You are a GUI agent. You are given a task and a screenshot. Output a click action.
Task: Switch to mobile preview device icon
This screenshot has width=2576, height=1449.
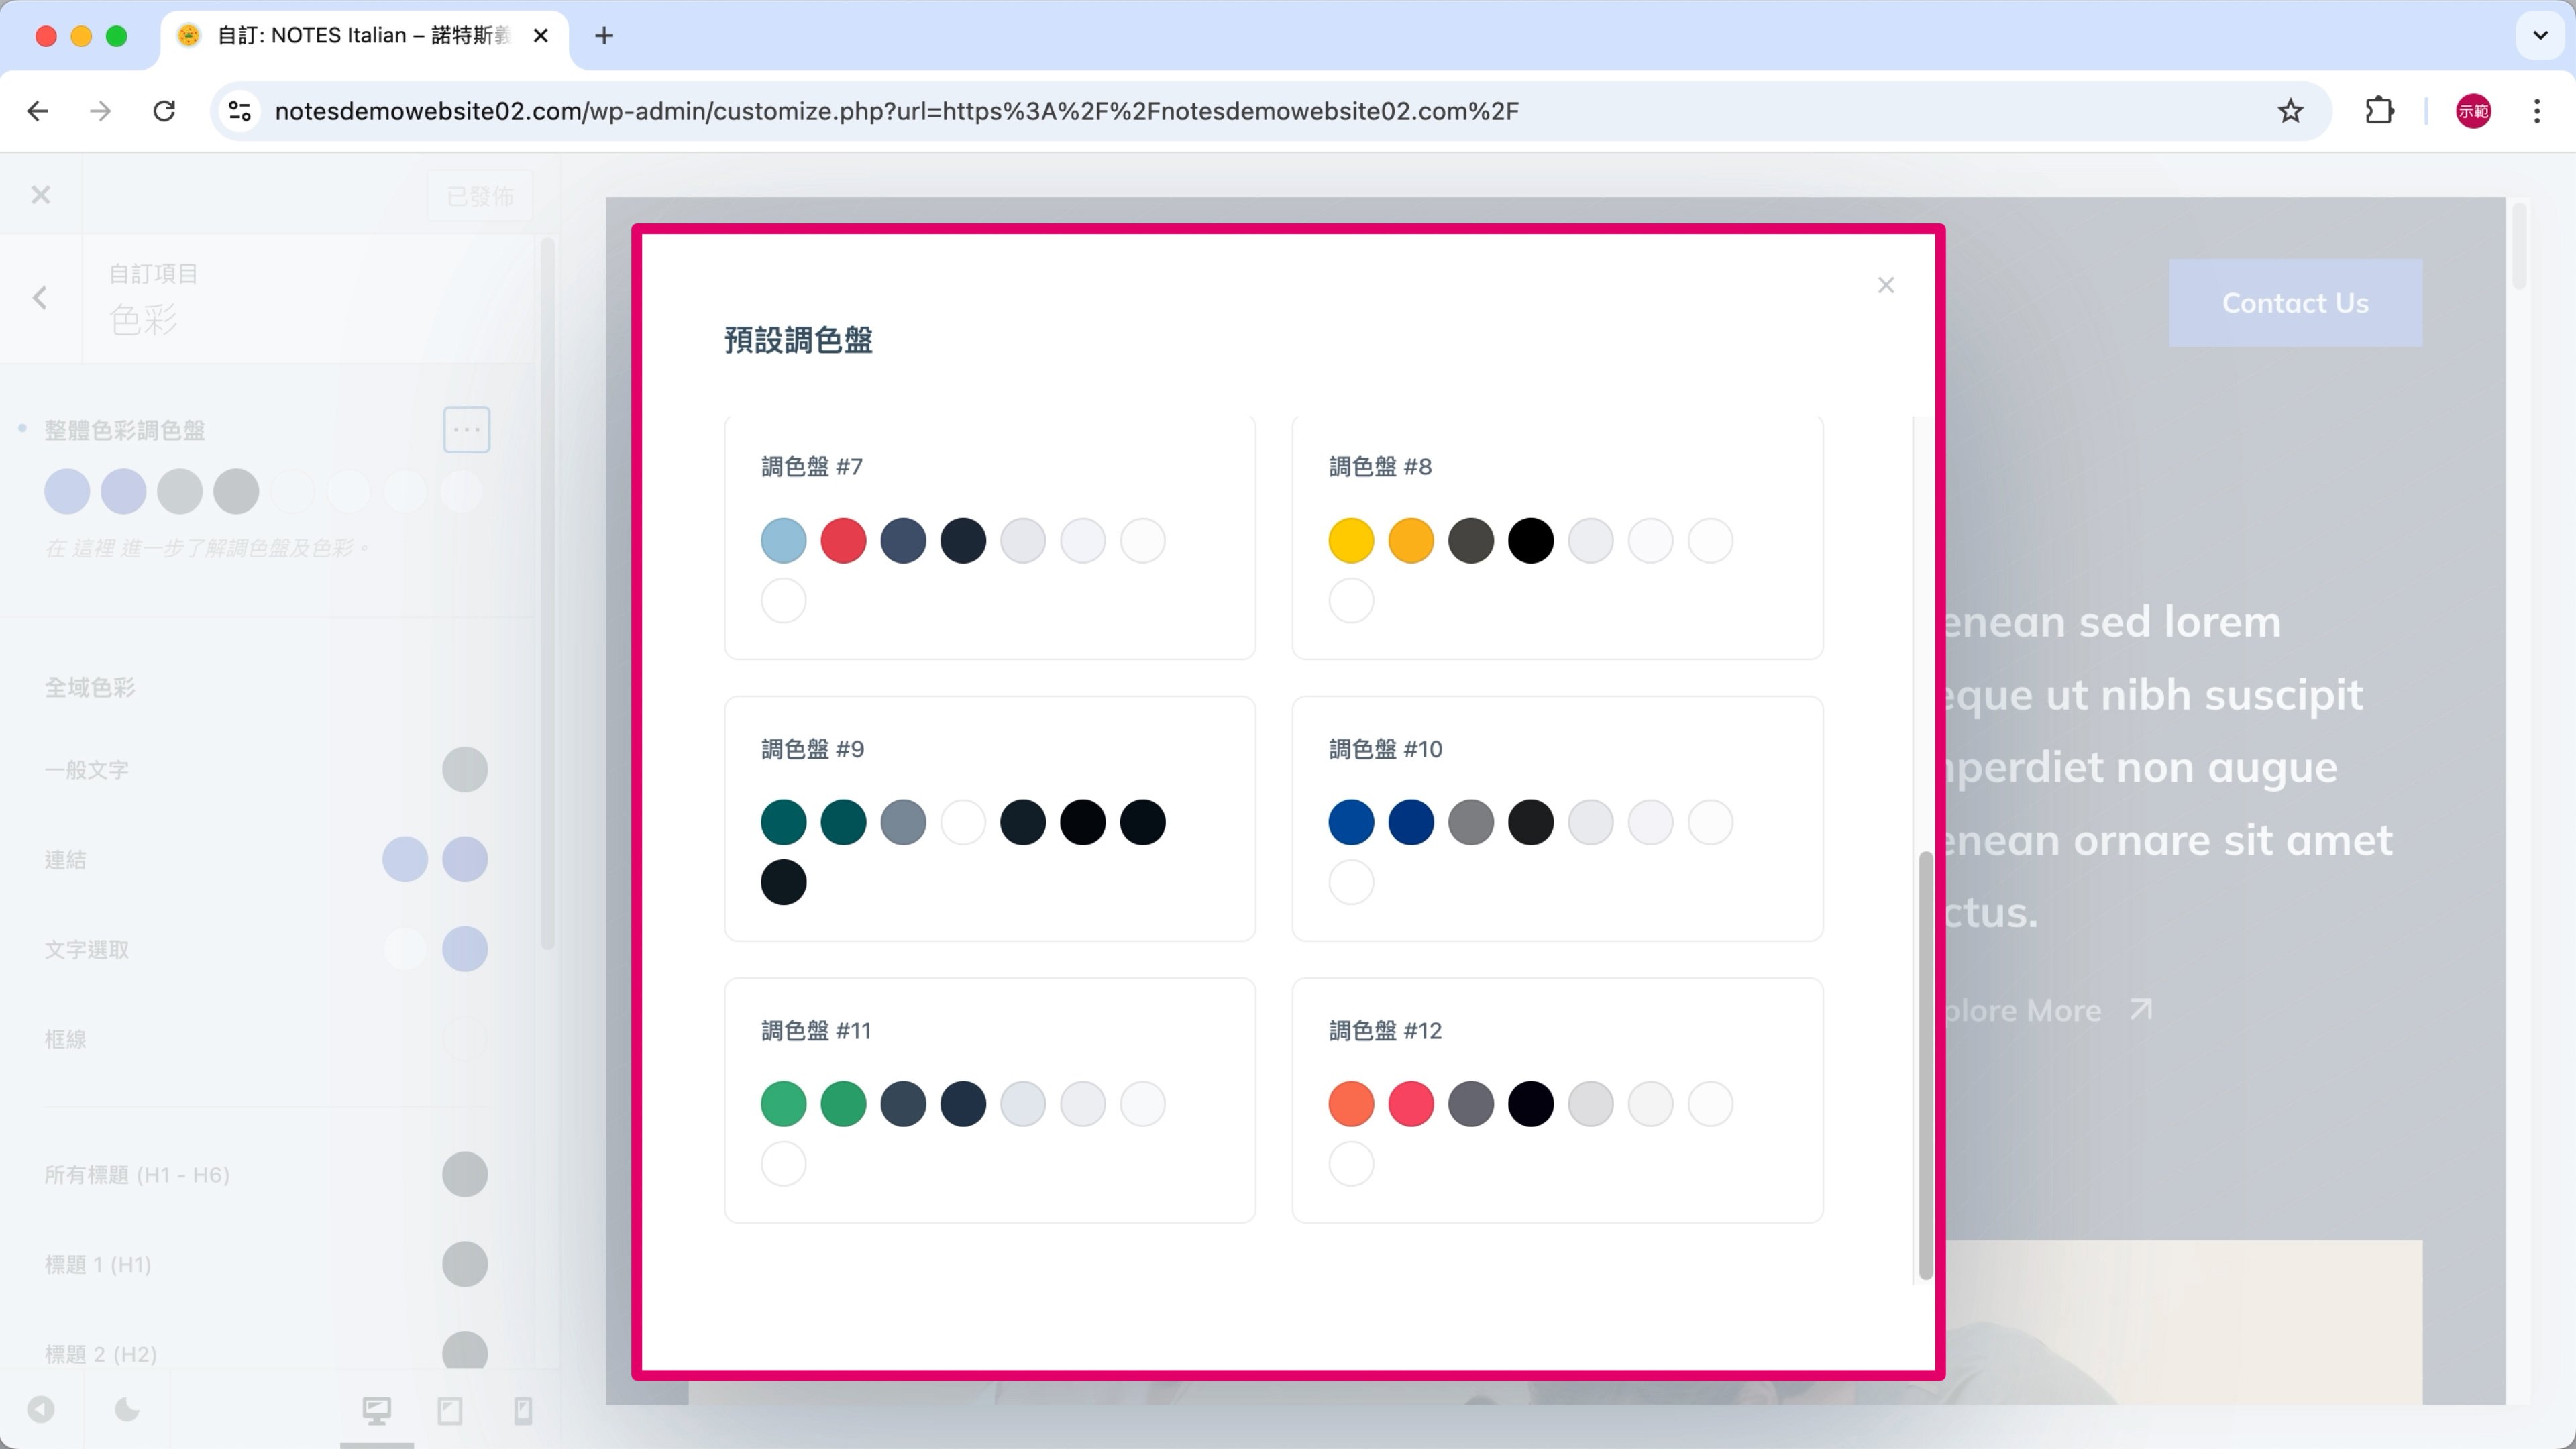(523, 1410)
